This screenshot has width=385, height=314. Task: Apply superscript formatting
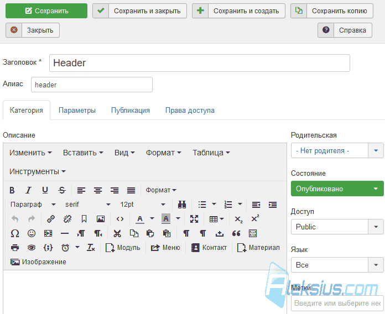pyautogui.click(x=255, y=219)
